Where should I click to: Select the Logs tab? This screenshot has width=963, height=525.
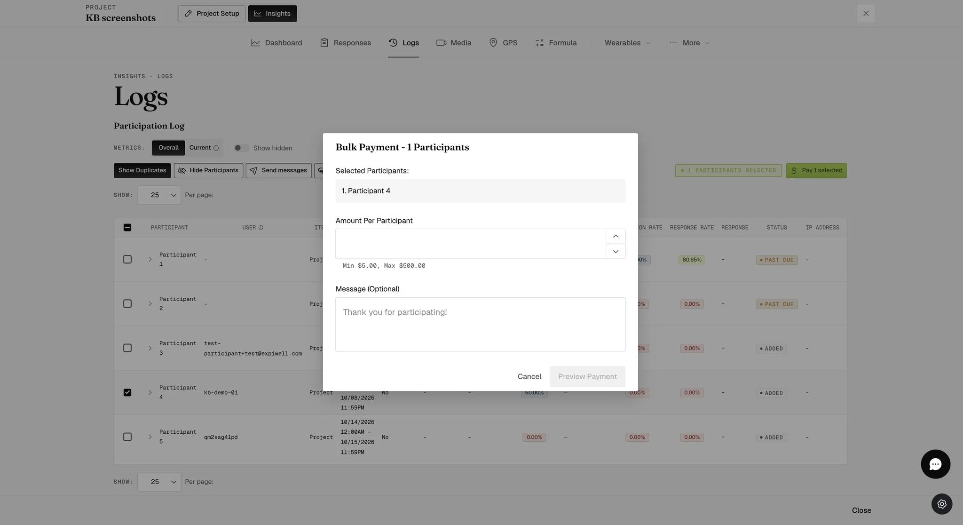[x=403, y=43]
